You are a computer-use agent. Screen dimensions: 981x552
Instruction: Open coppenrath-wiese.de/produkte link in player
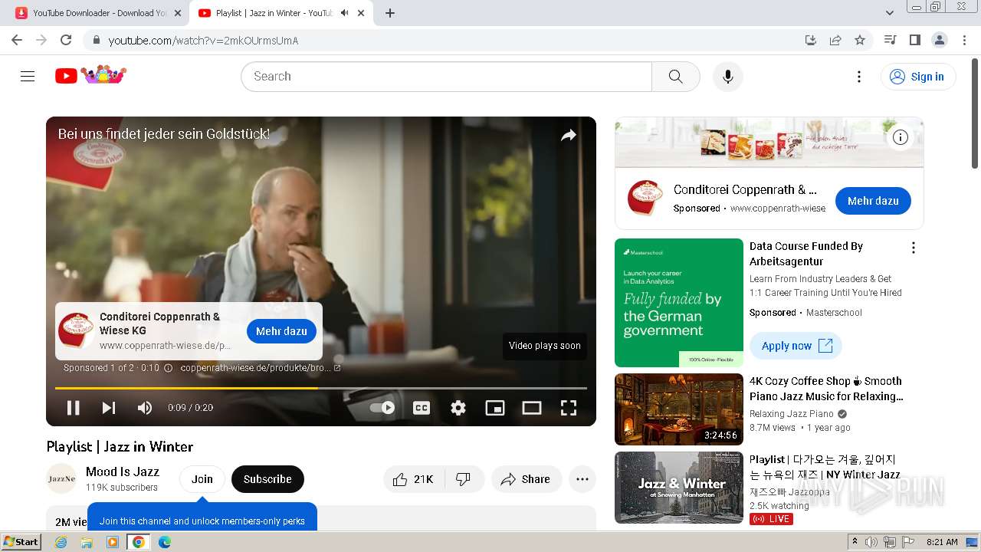tap(261, 368)
